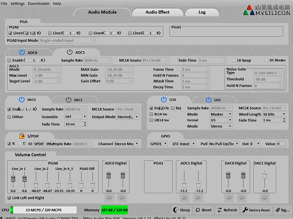Click the Tag... button

[x=282, y=210]
